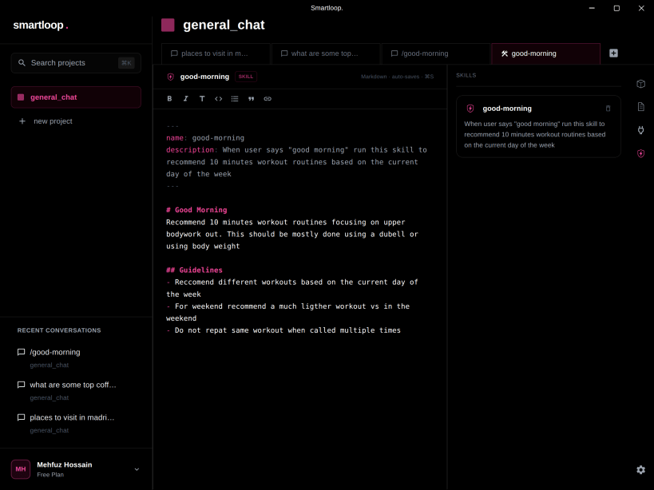Open 'what are some top coff…' conversation

point(73,385)
